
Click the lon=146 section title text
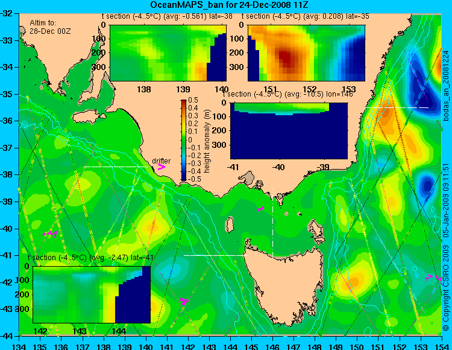point(288,94)
